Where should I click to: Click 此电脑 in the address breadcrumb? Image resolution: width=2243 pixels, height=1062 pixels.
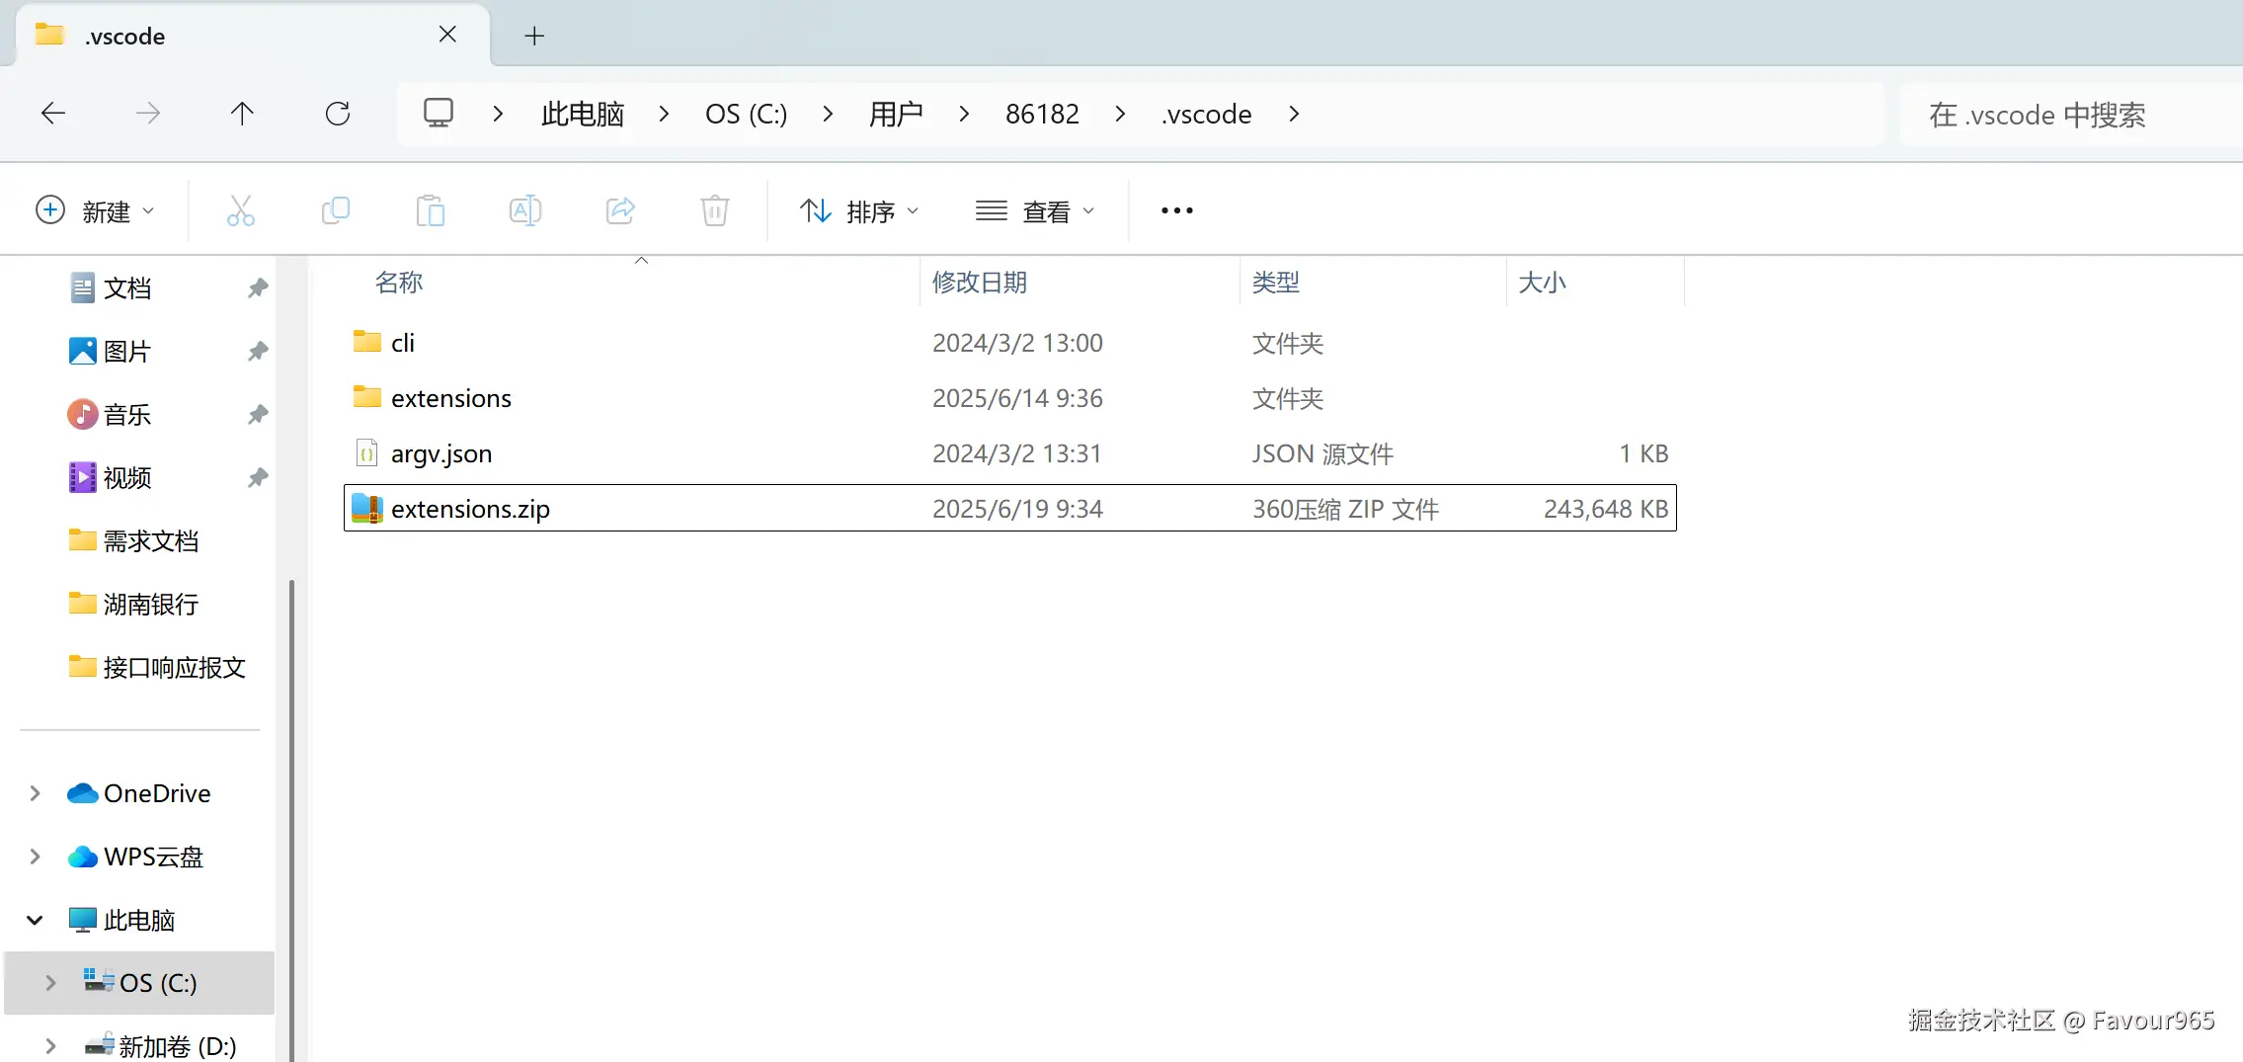pos(583,114)
